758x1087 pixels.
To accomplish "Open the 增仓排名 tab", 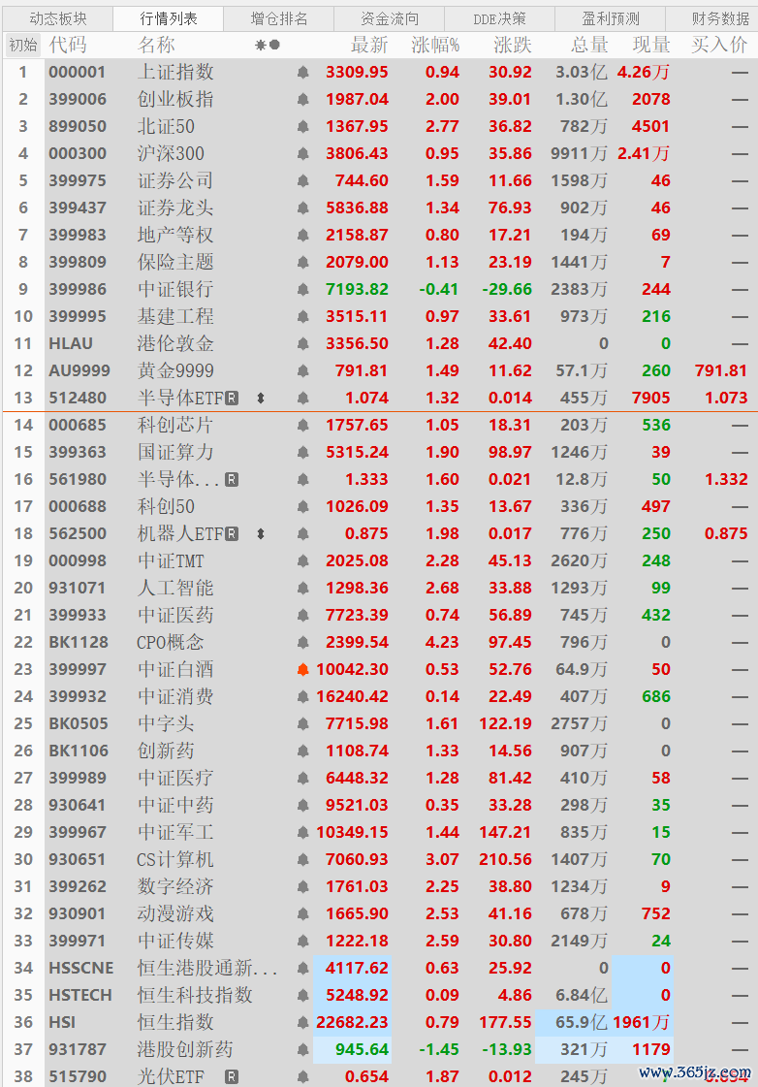I will coord(278,18).
